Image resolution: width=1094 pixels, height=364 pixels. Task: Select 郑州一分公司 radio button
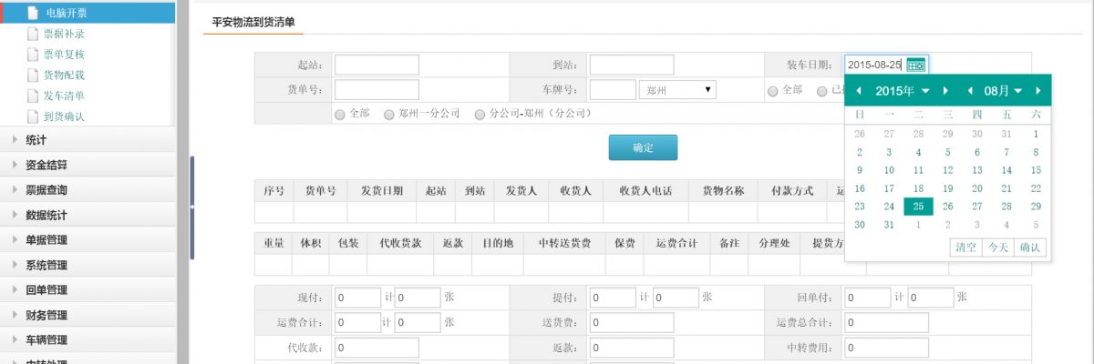coord(389,115)
